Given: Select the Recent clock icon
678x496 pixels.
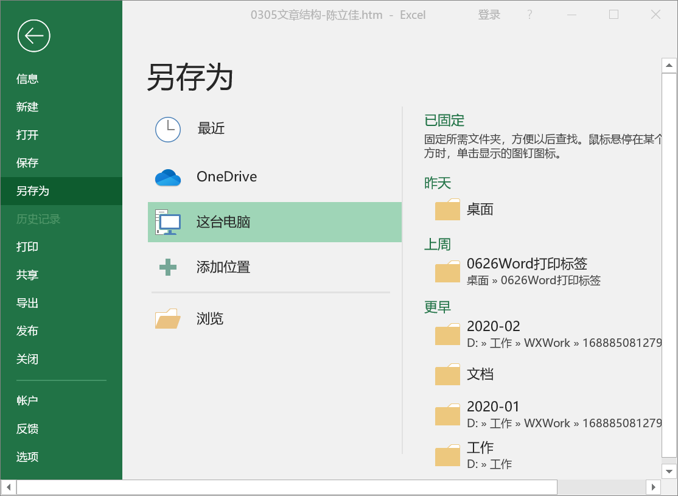Looking at the screenshot, I should pyautogui.click(x=168, y=129).
